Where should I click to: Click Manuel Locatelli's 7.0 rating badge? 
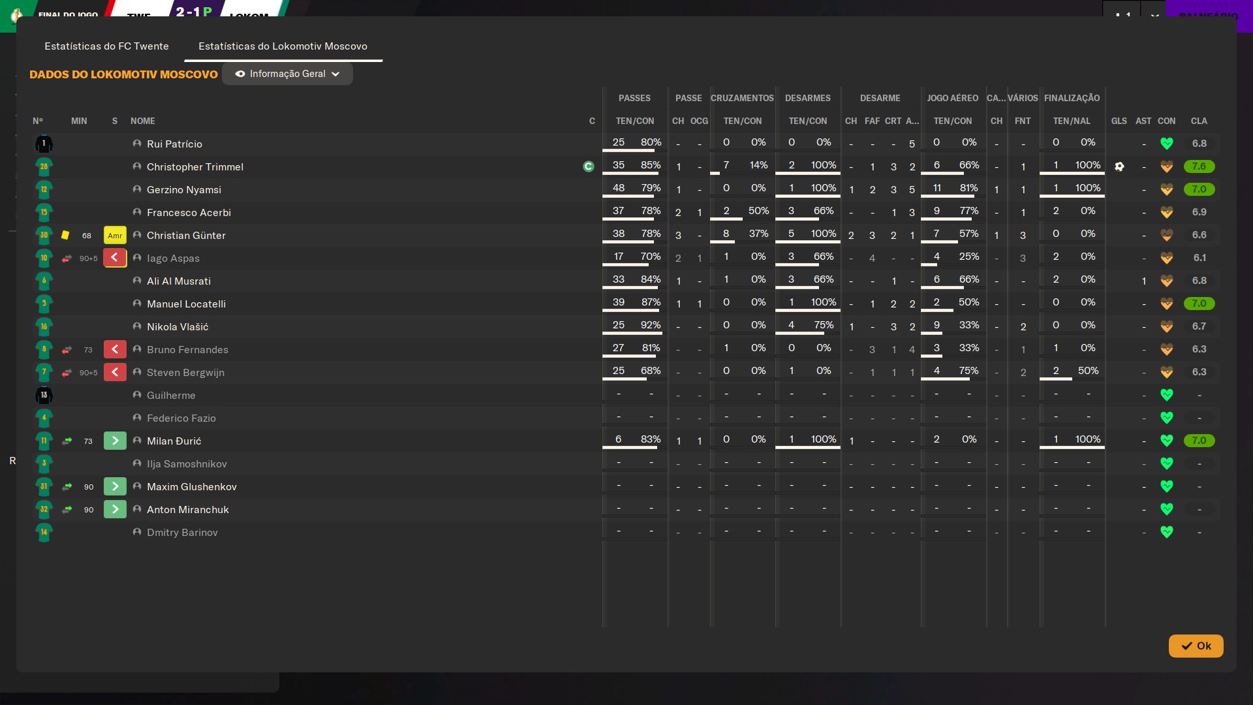(1199, 304)
